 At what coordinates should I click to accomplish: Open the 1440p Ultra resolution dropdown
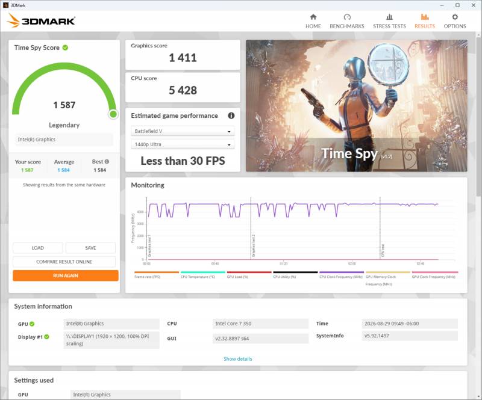click(183, 144)
